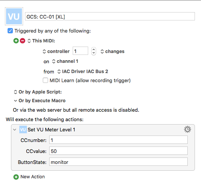Screen dimensions: 201x184
Task: Click the CCvalue field showing 50
Action: [118, 151]
